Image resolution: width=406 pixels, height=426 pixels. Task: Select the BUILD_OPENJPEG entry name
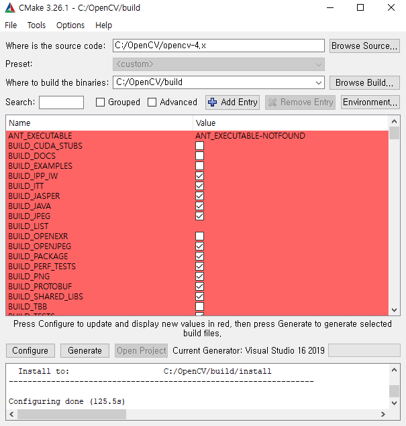40,246
